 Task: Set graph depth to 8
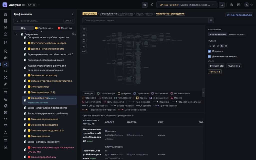[x=226, y=46]
